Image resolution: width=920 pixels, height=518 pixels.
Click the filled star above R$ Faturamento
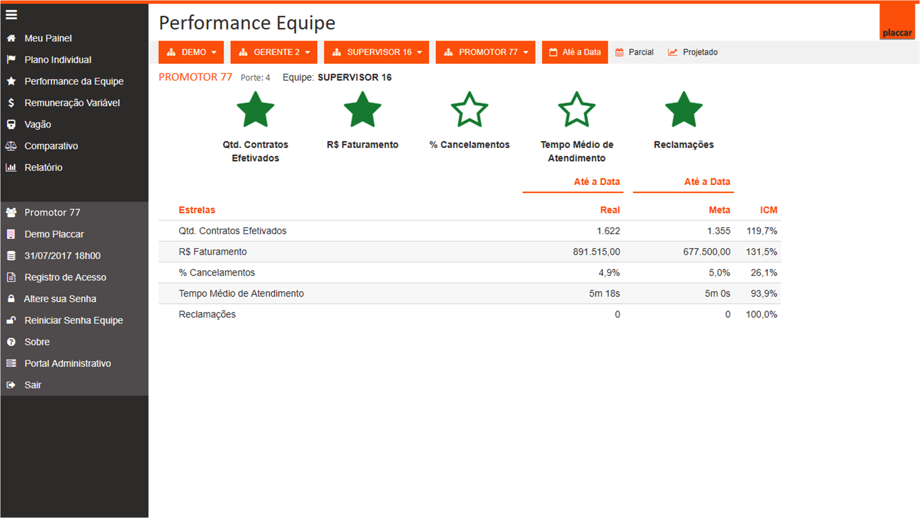tap(362, 109)
